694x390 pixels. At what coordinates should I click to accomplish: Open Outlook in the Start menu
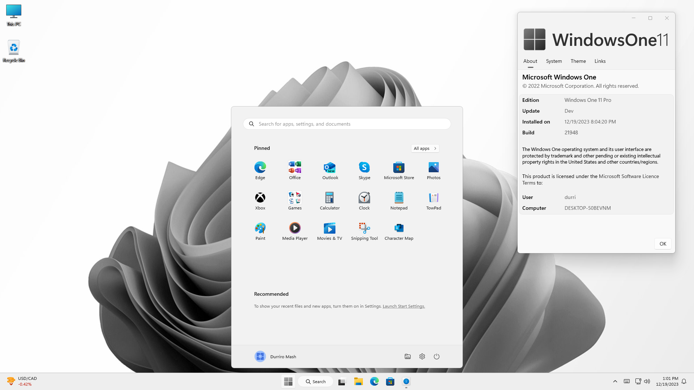tap(330, 170)
